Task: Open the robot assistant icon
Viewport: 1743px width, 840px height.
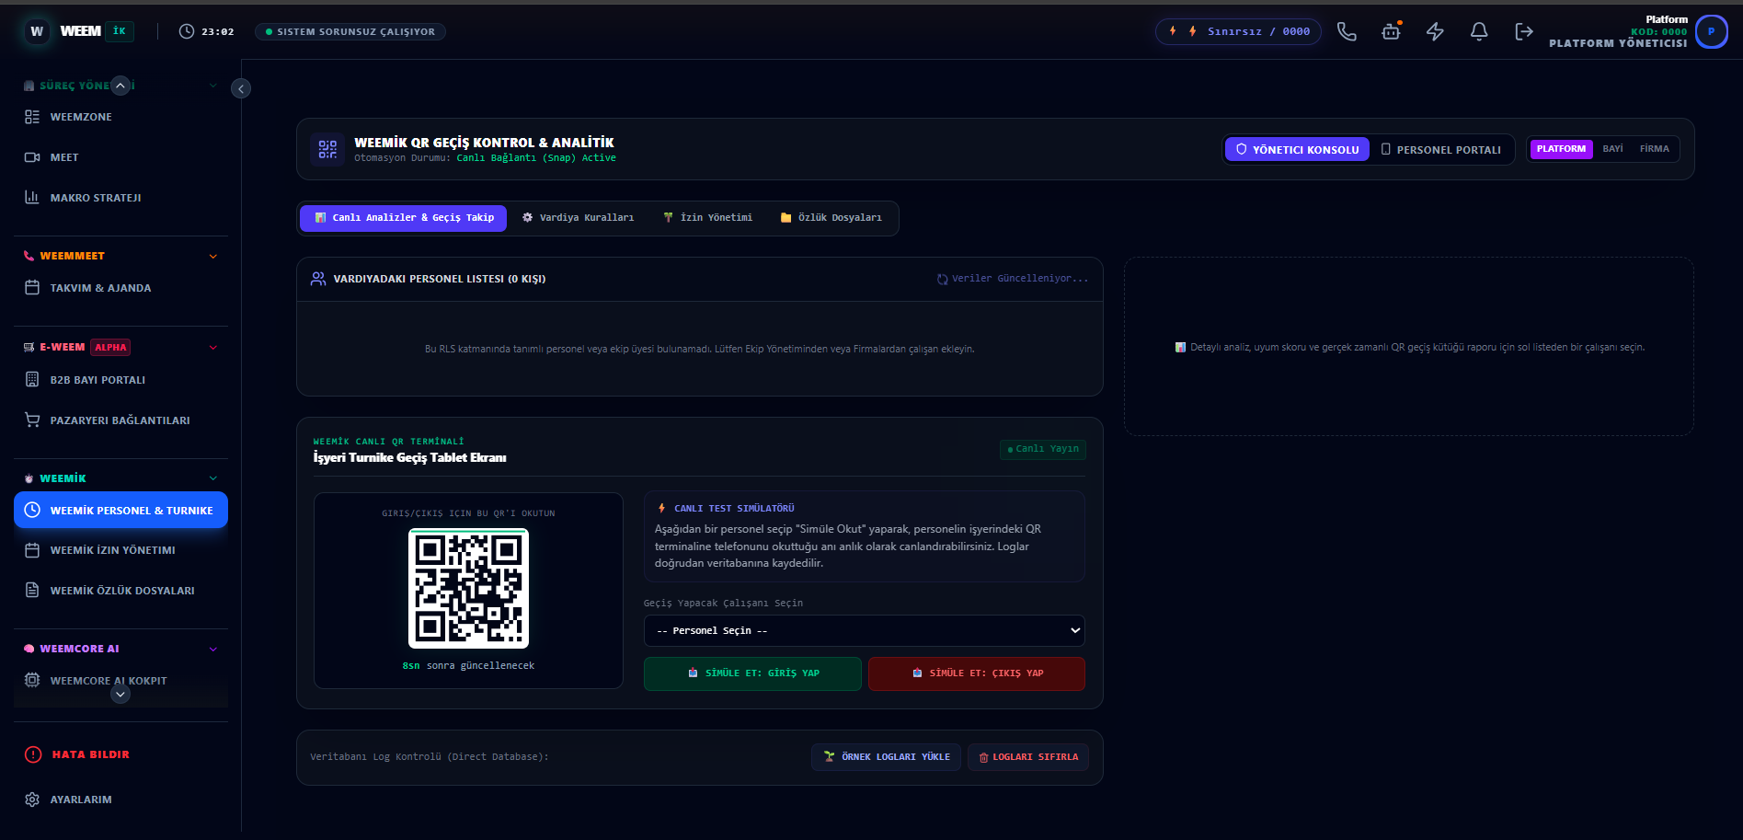Action: click(1391, 31)
